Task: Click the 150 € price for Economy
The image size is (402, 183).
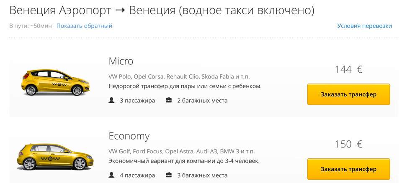Action: click(348, 145)
